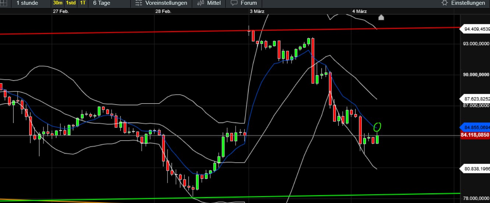This screenshot has width=490, height=203.
Task: Open the Forum discussion
Action: coord(248,3)
